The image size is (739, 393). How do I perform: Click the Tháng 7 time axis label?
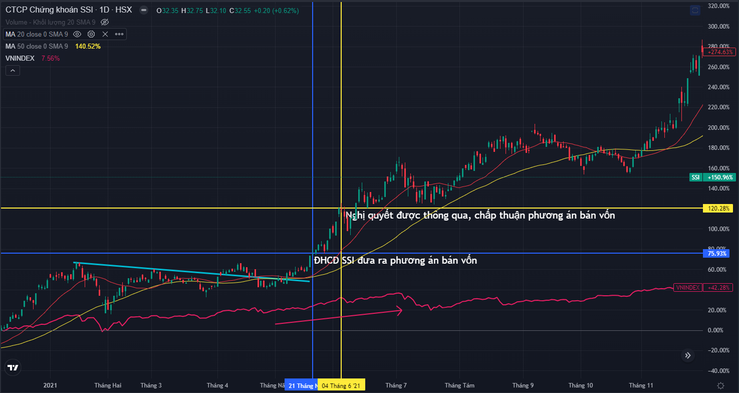396,385
